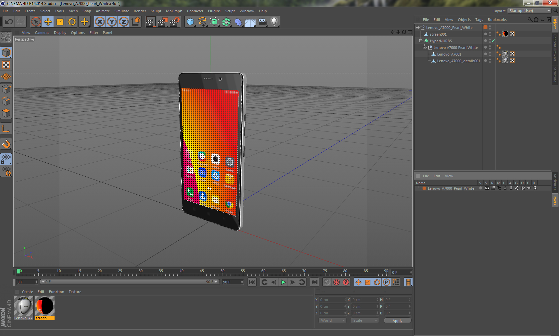Open the viewport Display menu
This screenshot has height=336, width=559.
60,33
